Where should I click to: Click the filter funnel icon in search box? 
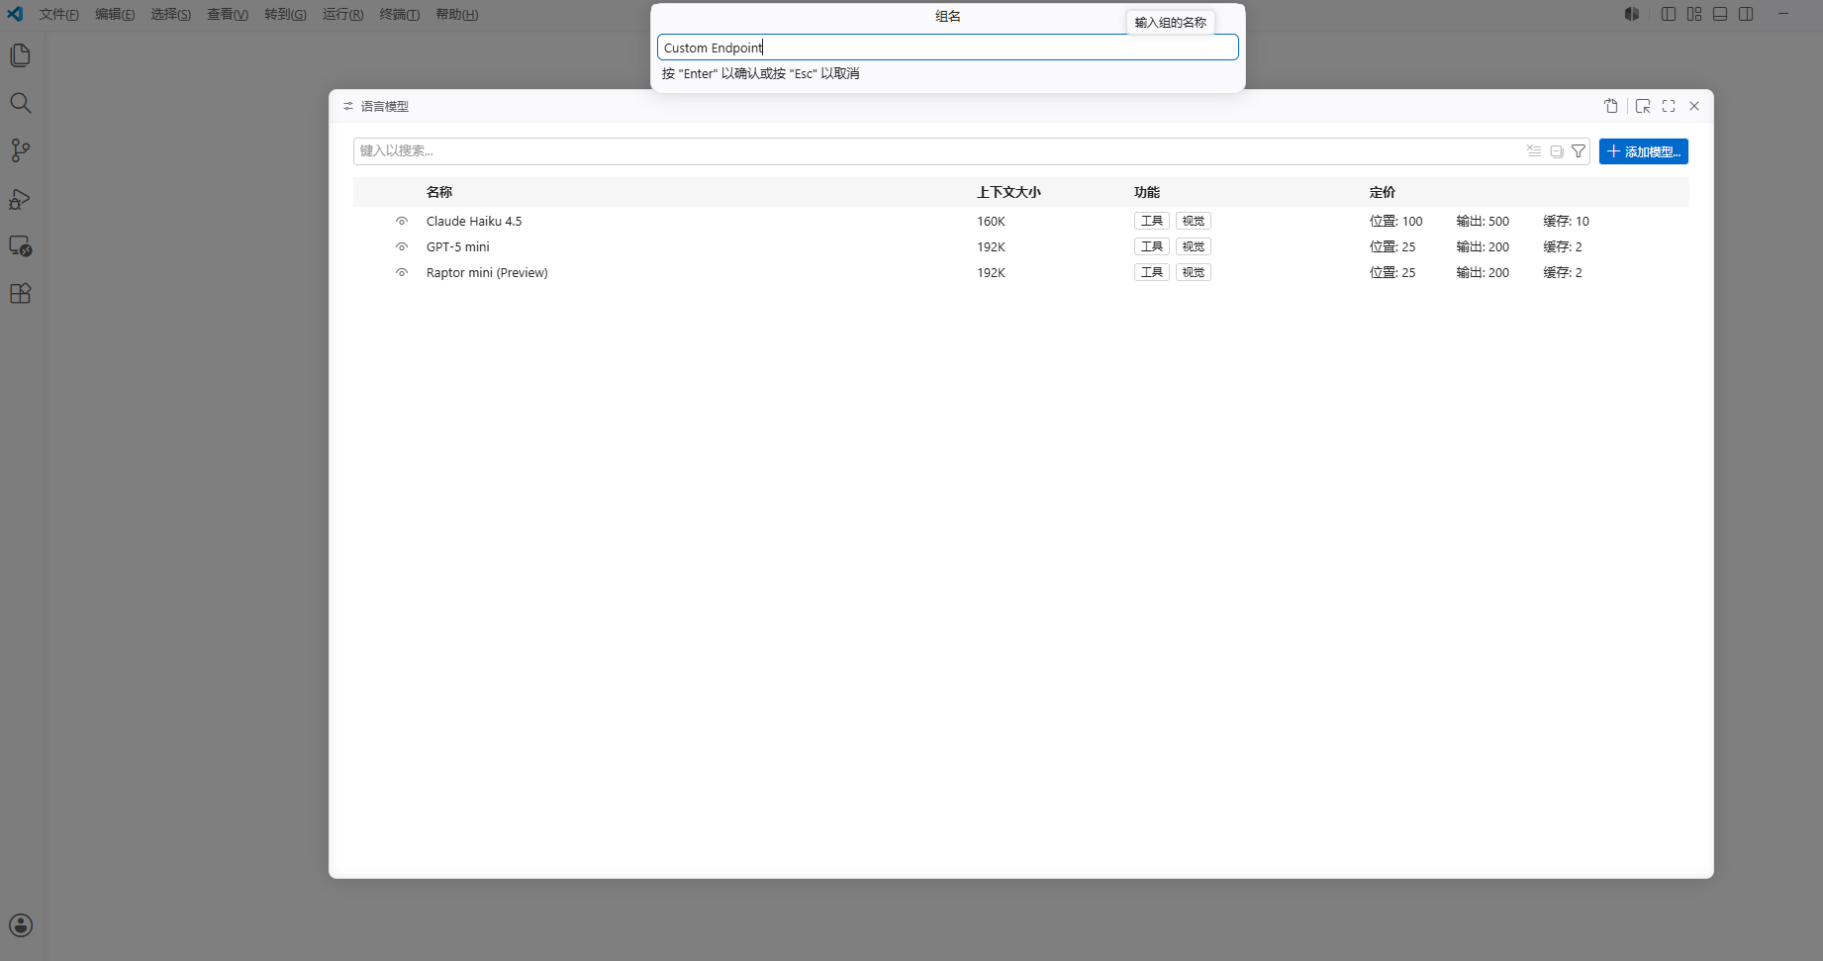[1579, 151]
